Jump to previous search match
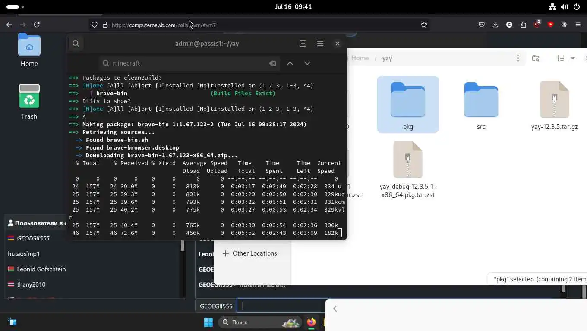 (x=290, y=63)
